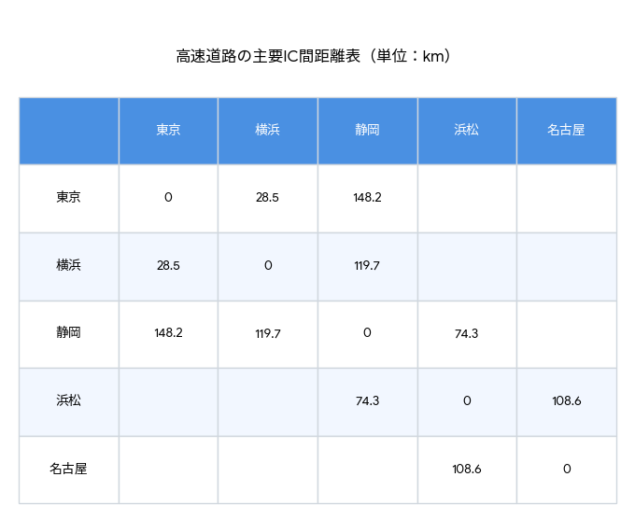
Task: Click the table title 高速道路の主要IC間距離表
Action: tap(317, 57)
